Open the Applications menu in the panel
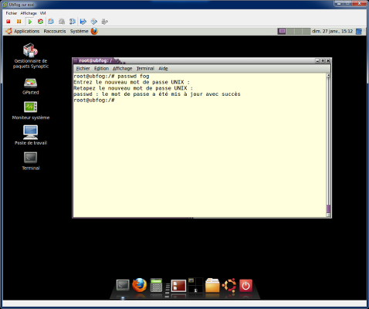 click(27, 31)
